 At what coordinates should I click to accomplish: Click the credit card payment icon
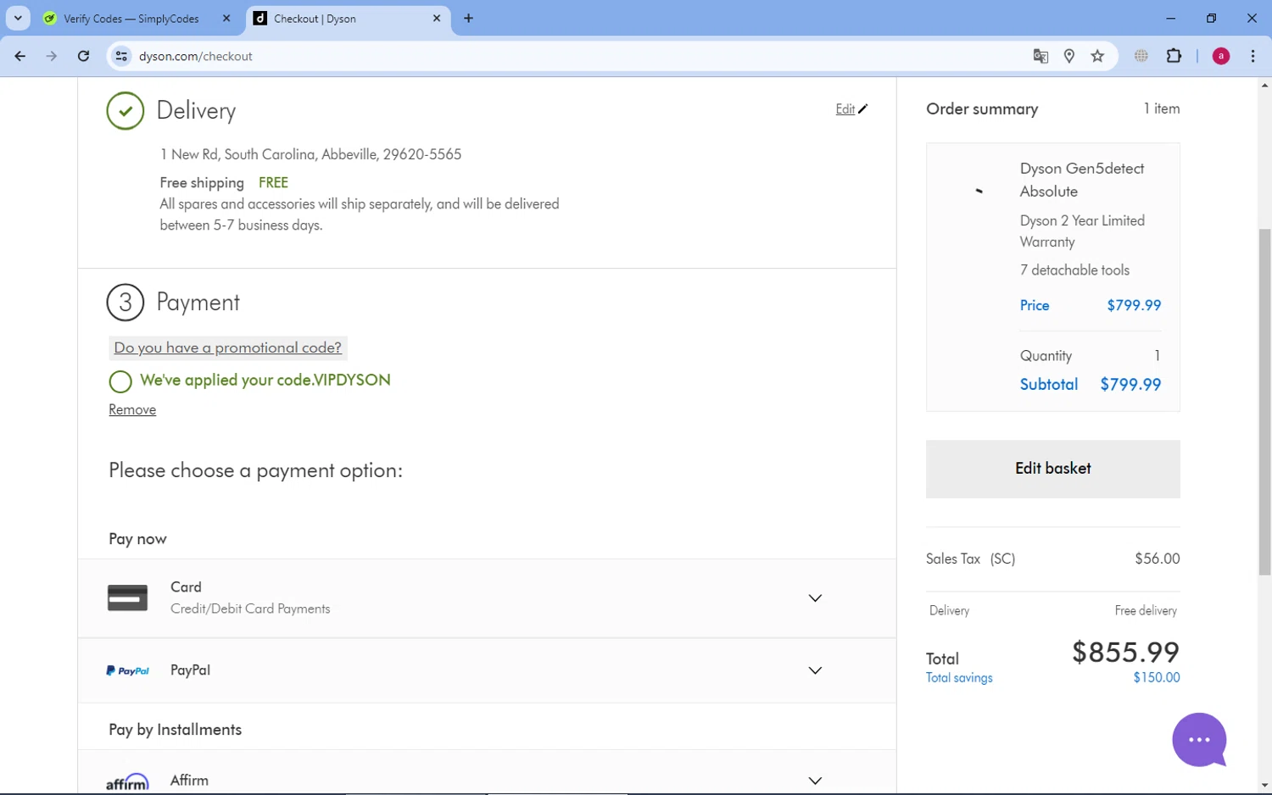click(127, 598)
